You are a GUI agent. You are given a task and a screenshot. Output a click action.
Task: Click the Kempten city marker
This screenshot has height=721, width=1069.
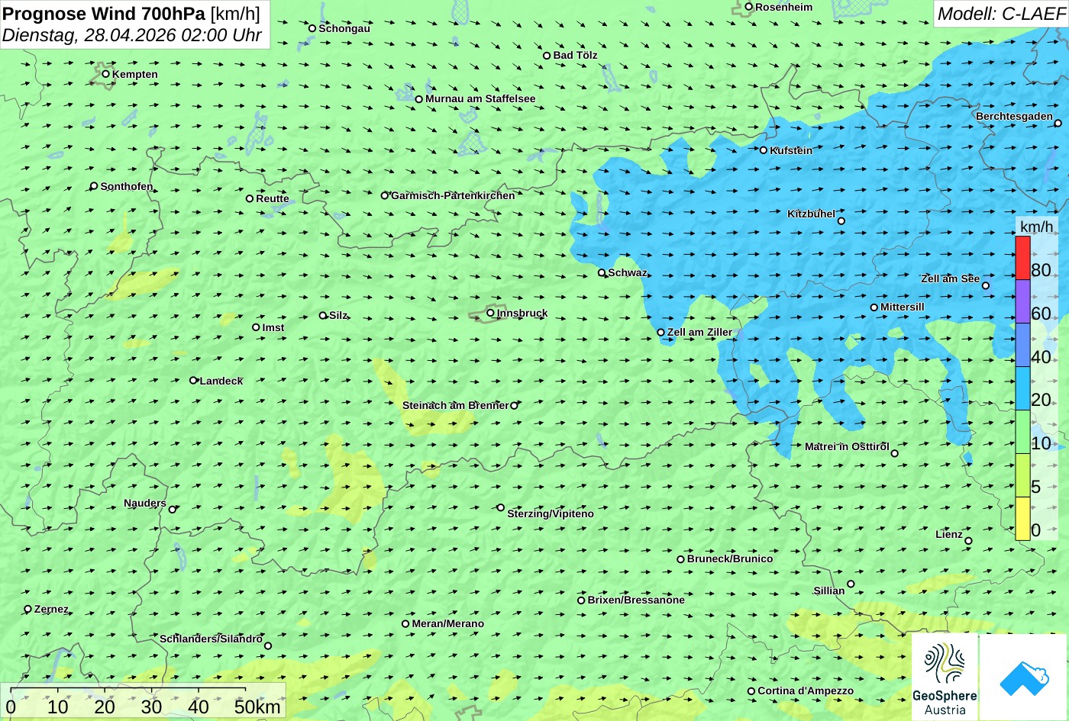(x=106, y=74)
